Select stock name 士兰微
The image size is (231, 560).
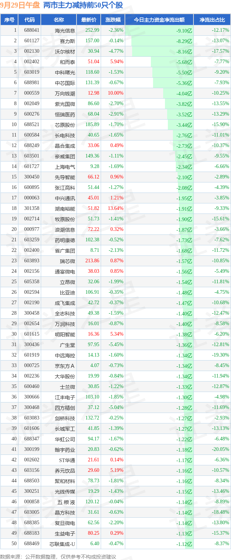click(67, 387)
